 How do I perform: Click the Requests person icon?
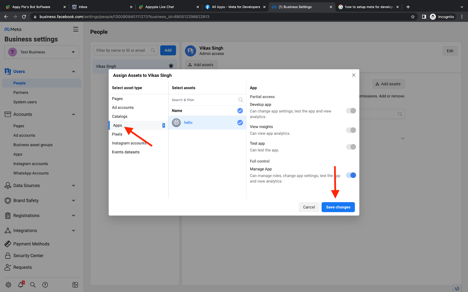coord(8,267)
